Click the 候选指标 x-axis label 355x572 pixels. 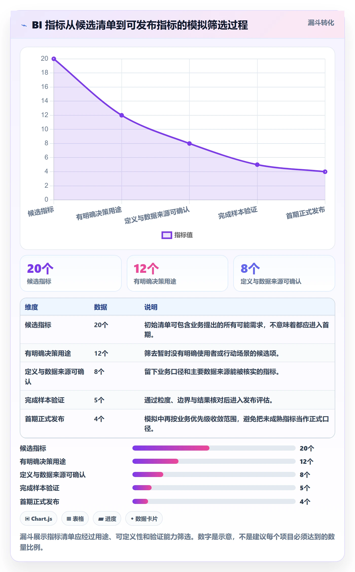pyautogui.click(x=41, y=211)
